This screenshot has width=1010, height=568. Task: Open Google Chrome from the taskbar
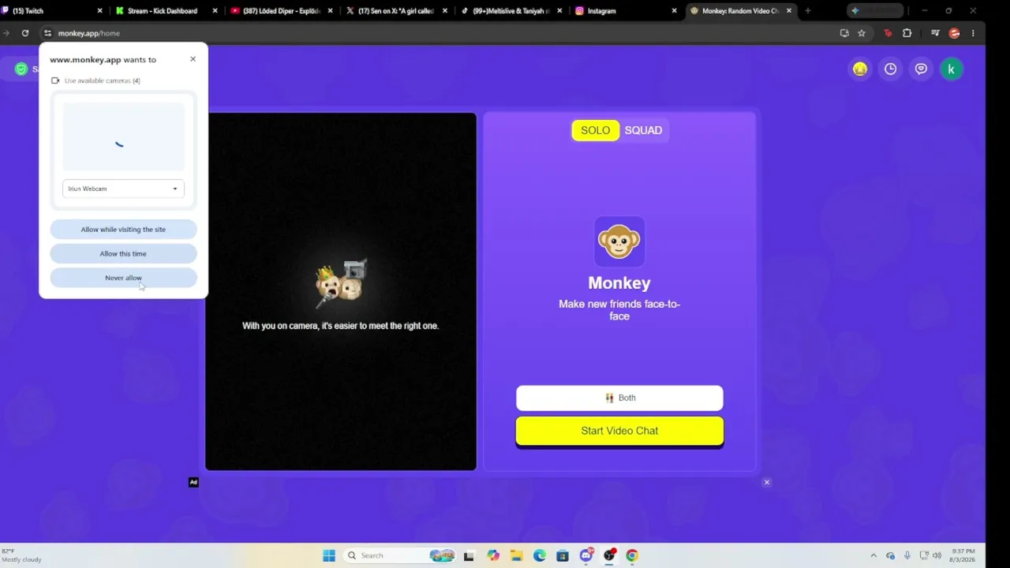click(x=632, y=555)
